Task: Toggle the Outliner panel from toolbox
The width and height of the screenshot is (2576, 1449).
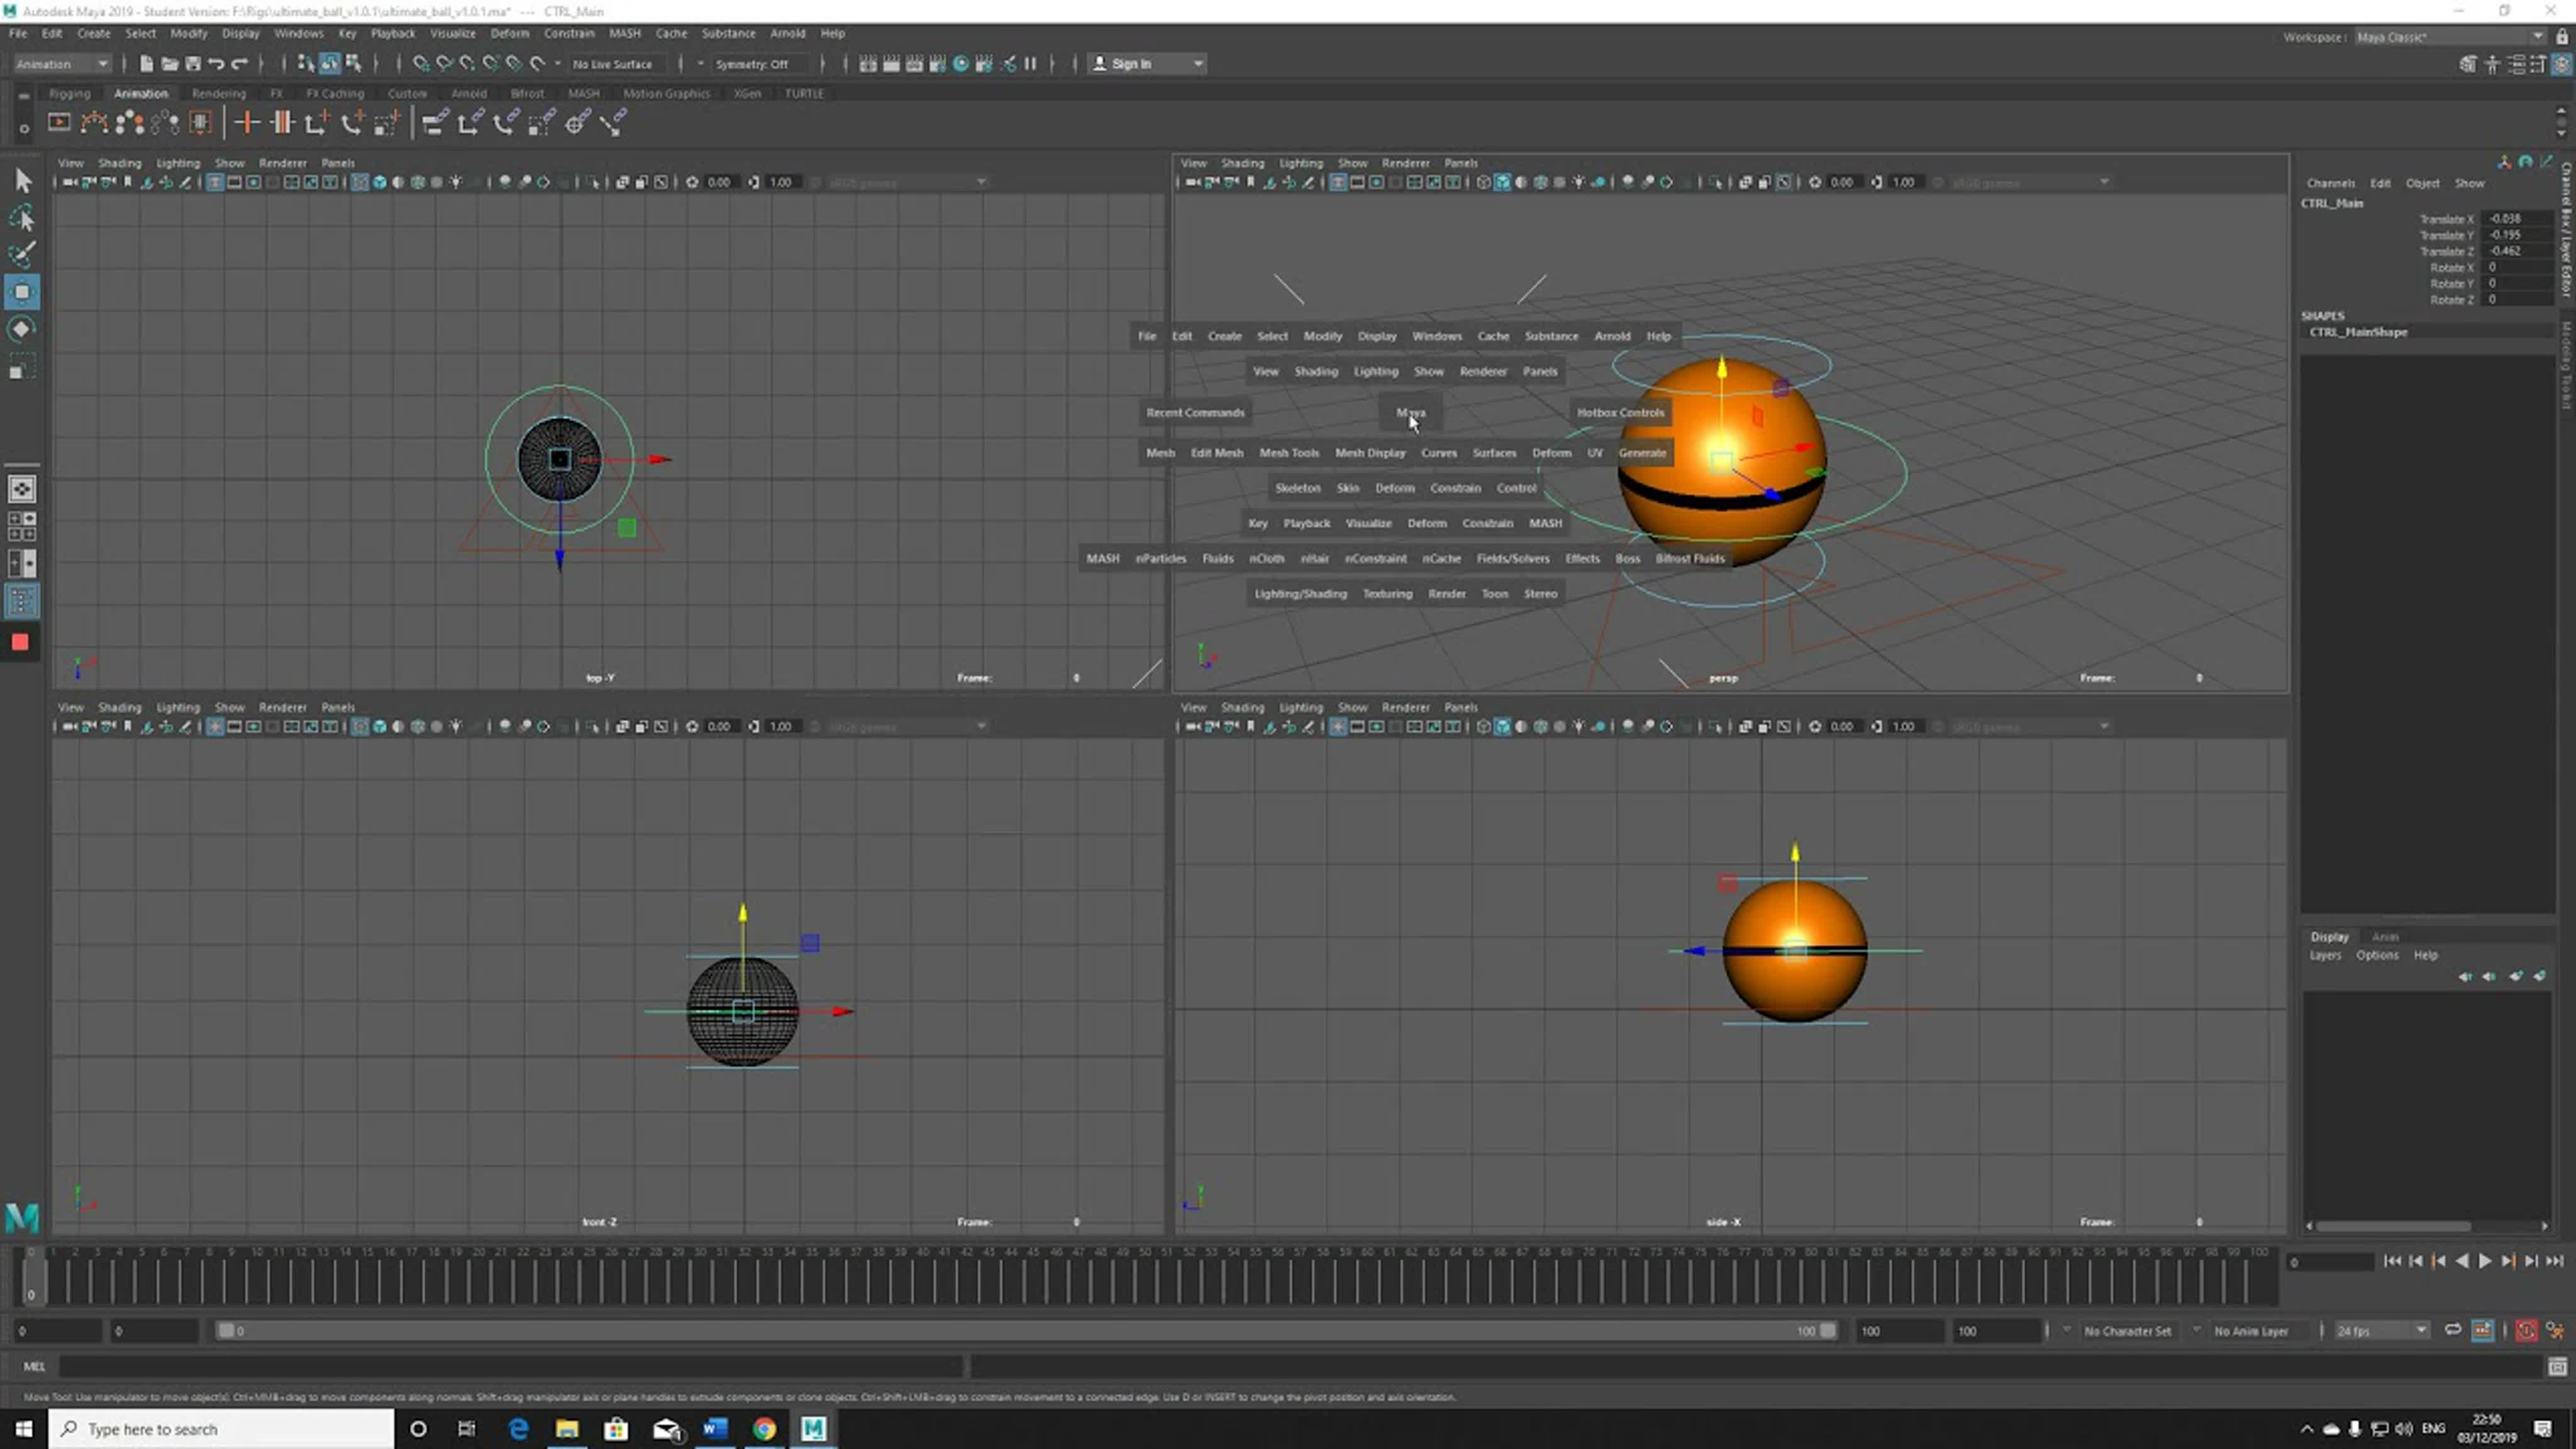Action: [22, 601]
